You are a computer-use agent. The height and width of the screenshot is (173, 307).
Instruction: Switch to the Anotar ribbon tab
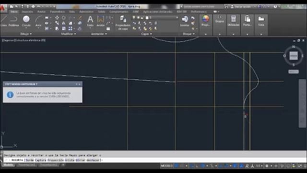click(41, 12)
